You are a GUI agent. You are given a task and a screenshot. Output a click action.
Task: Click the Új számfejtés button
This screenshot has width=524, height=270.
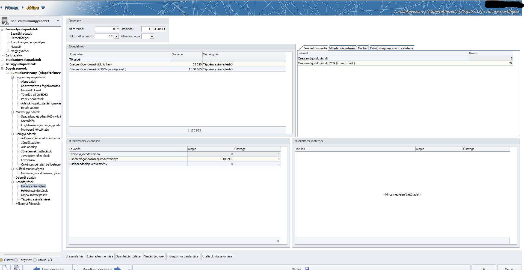(75, 256)
